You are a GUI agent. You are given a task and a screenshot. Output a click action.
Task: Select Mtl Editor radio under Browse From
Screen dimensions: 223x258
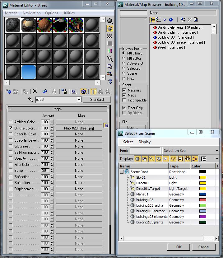pyautogui.click(x=123, y=59)
